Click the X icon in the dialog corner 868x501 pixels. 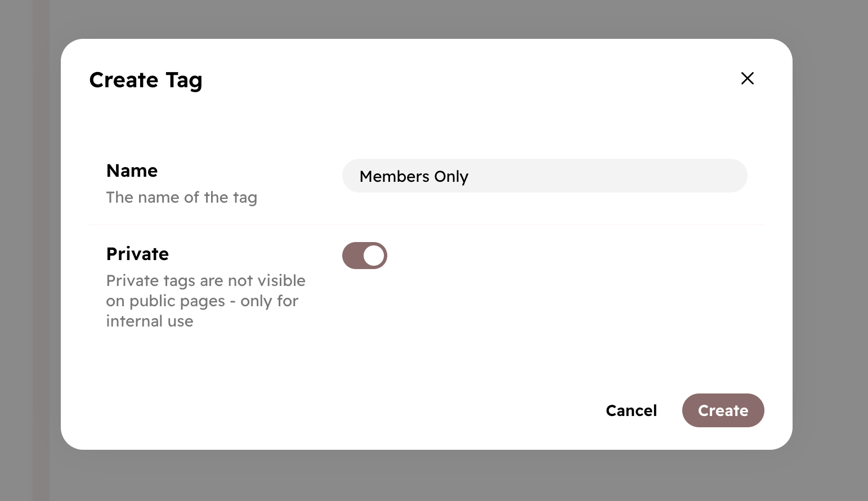click(747, 78)
